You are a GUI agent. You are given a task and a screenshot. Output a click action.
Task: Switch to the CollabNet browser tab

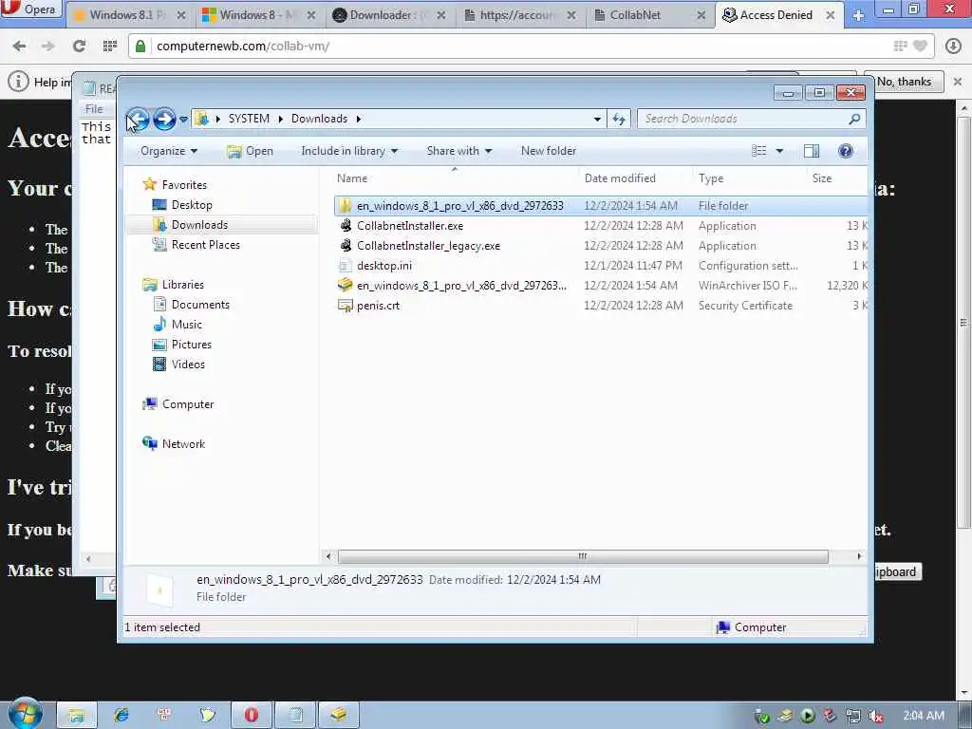coord(649,15)
